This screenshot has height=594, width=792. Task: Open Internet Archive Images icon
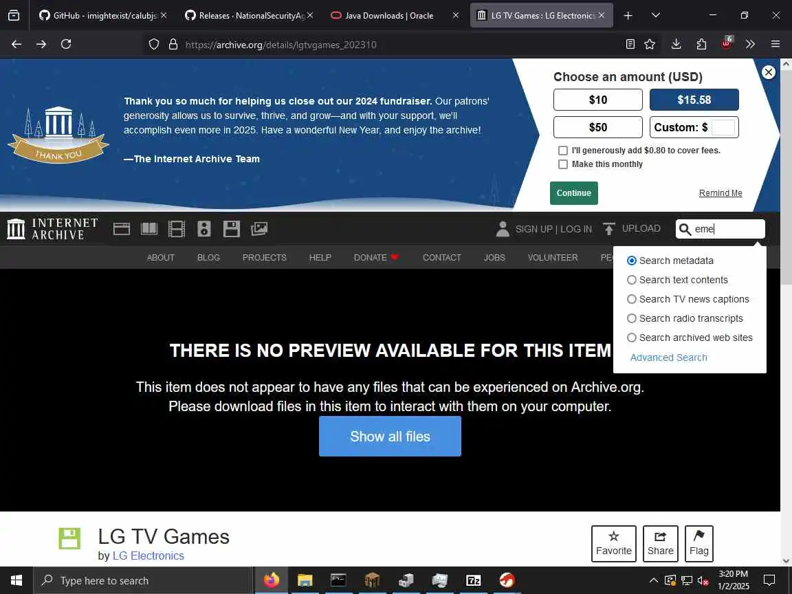tap(259, 229)
